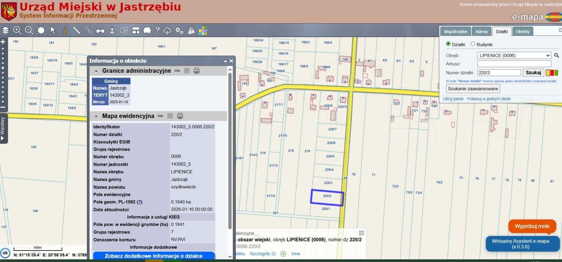Viewport: 562px width, 262px height.
Task: Click Zobacz dodatkowe informacje o działce
Action: pyautogui.click(x=154, y=256)
